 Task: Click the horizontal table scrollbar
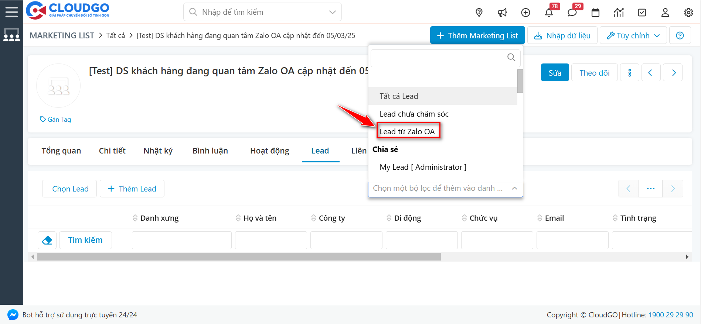(239, 256)
